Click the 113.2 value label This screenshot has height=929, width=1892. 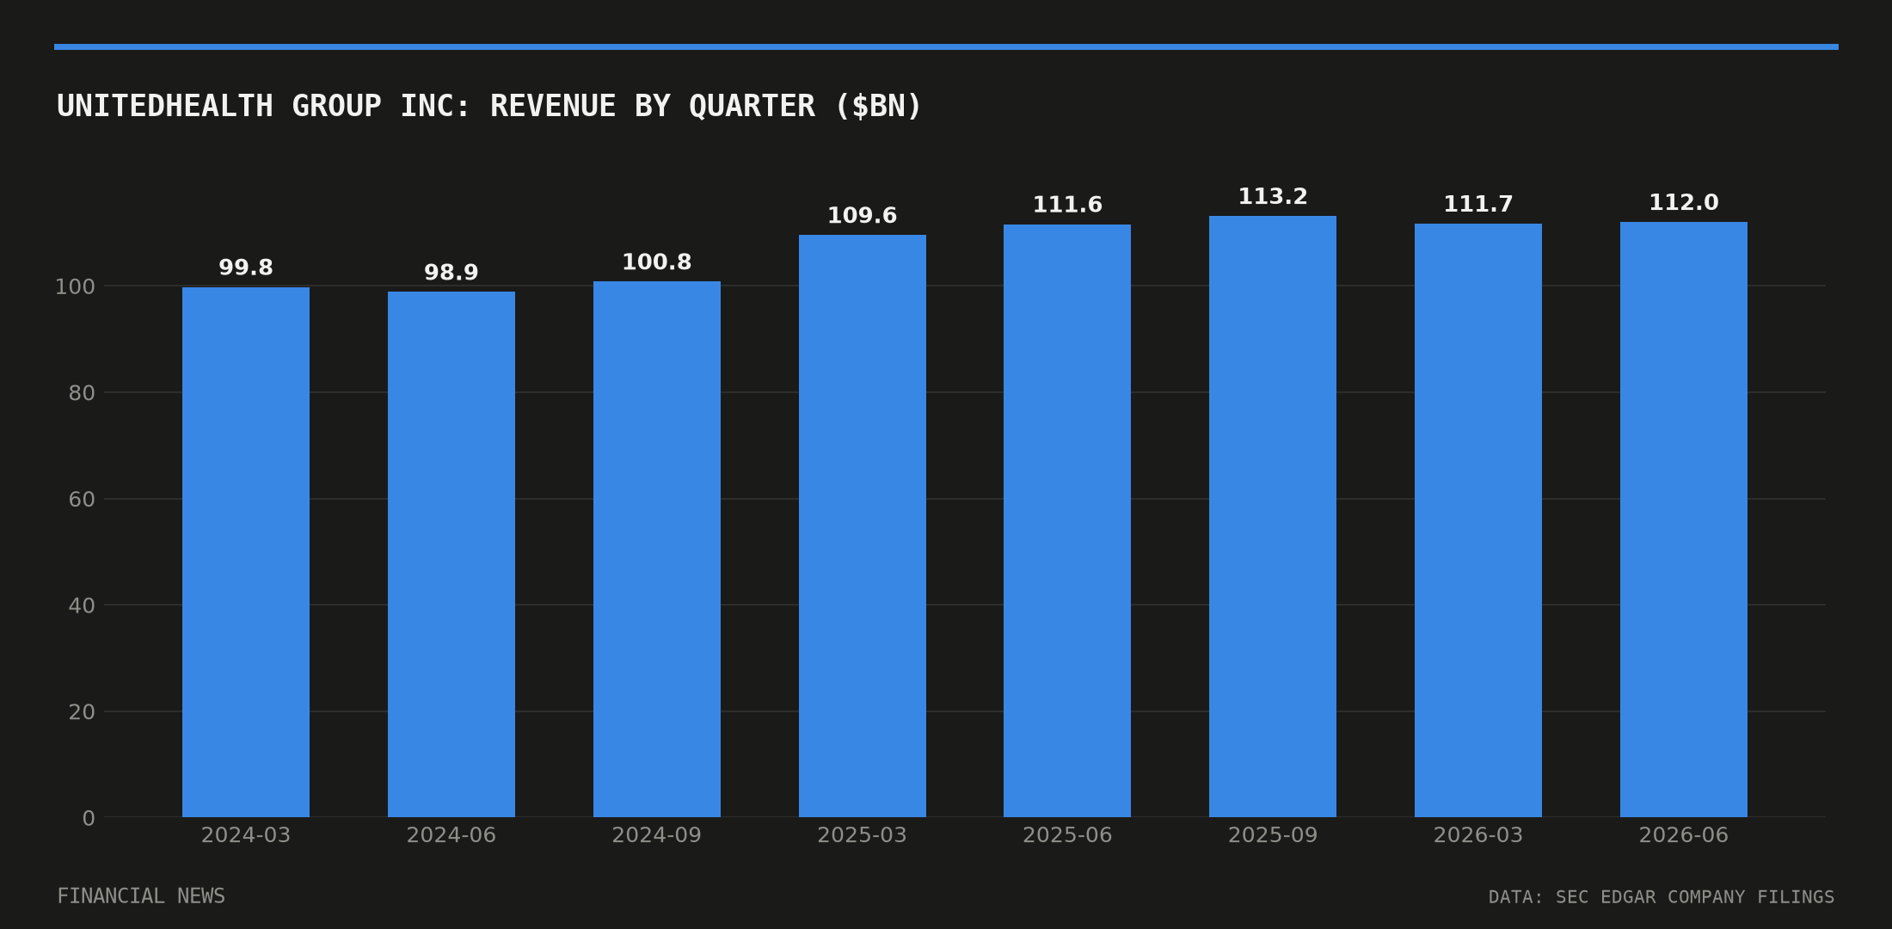[x=1273, y=197]
